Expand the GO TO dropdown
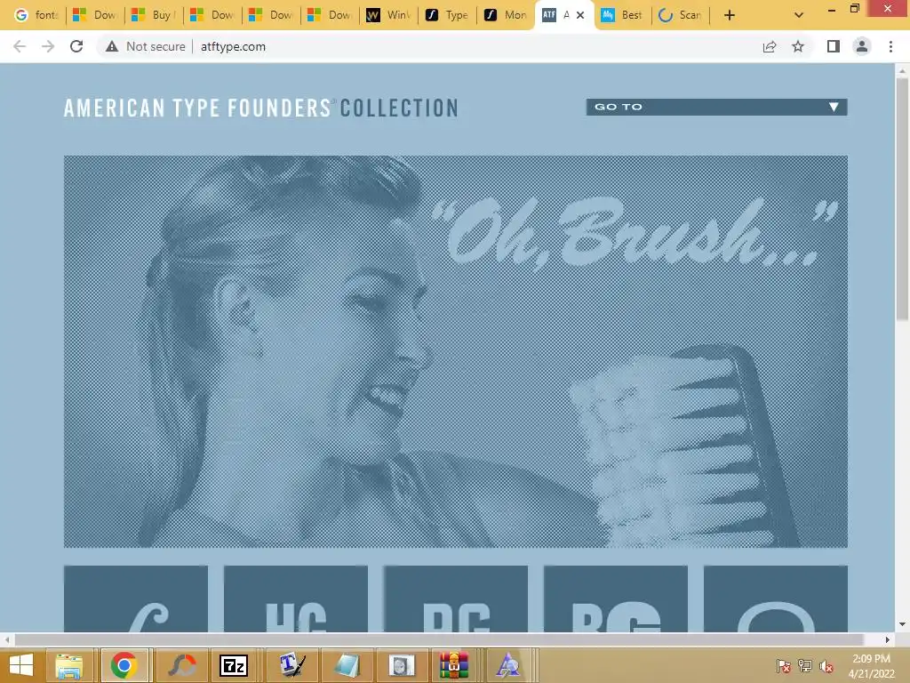This screenshot has height=683, width=910. click(x=717, y=107)
